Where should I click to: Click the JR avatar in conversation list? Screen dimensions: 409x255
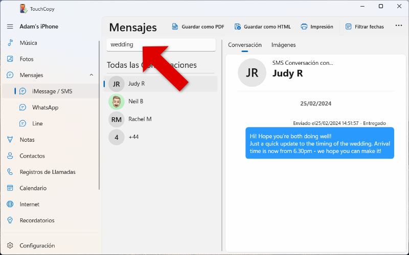[x=117, y=84]
